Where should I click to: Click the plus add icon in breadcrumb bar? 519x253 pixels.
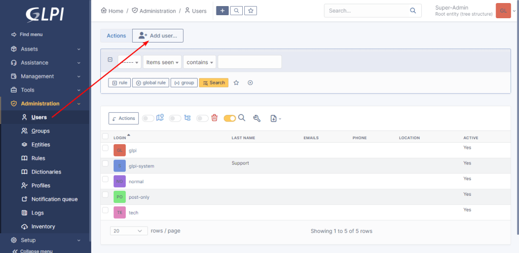[x=223, y=11]
